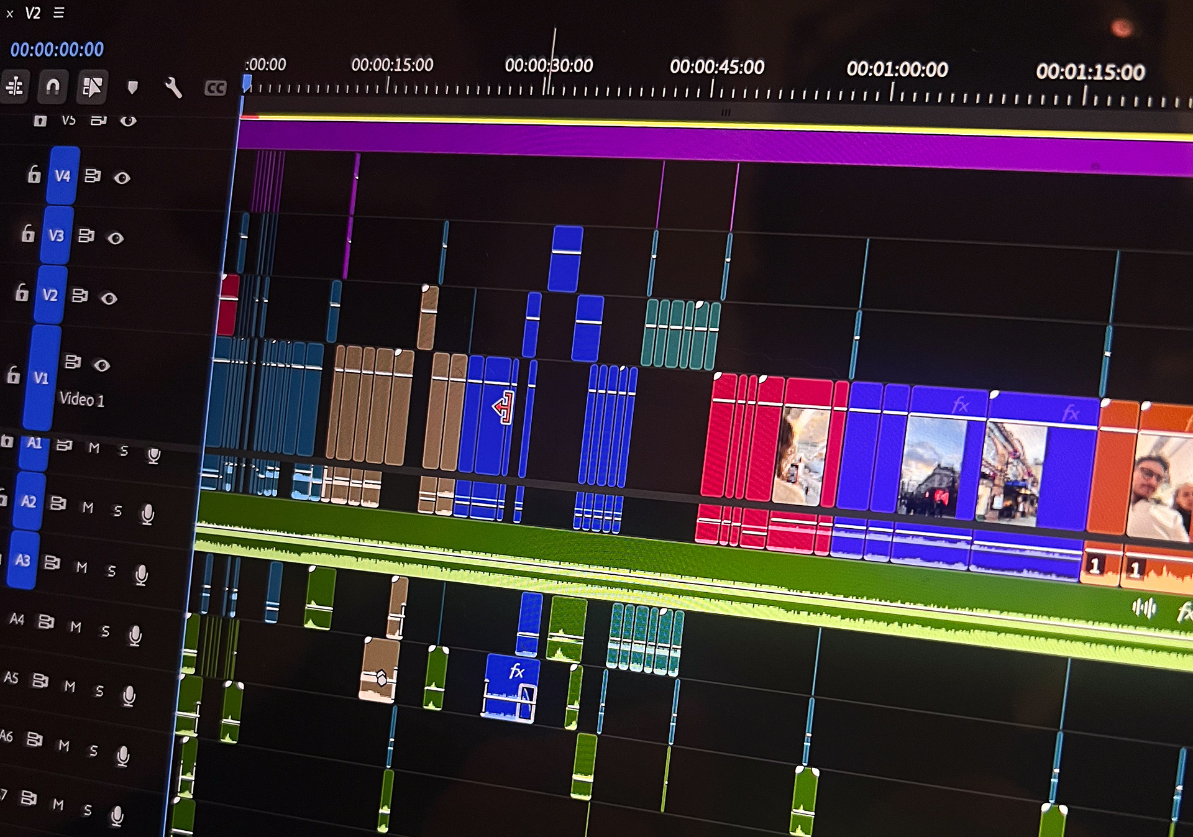
Task: Click the blue playhead timecode 00:00:00:00
Action: click(57, 50)
